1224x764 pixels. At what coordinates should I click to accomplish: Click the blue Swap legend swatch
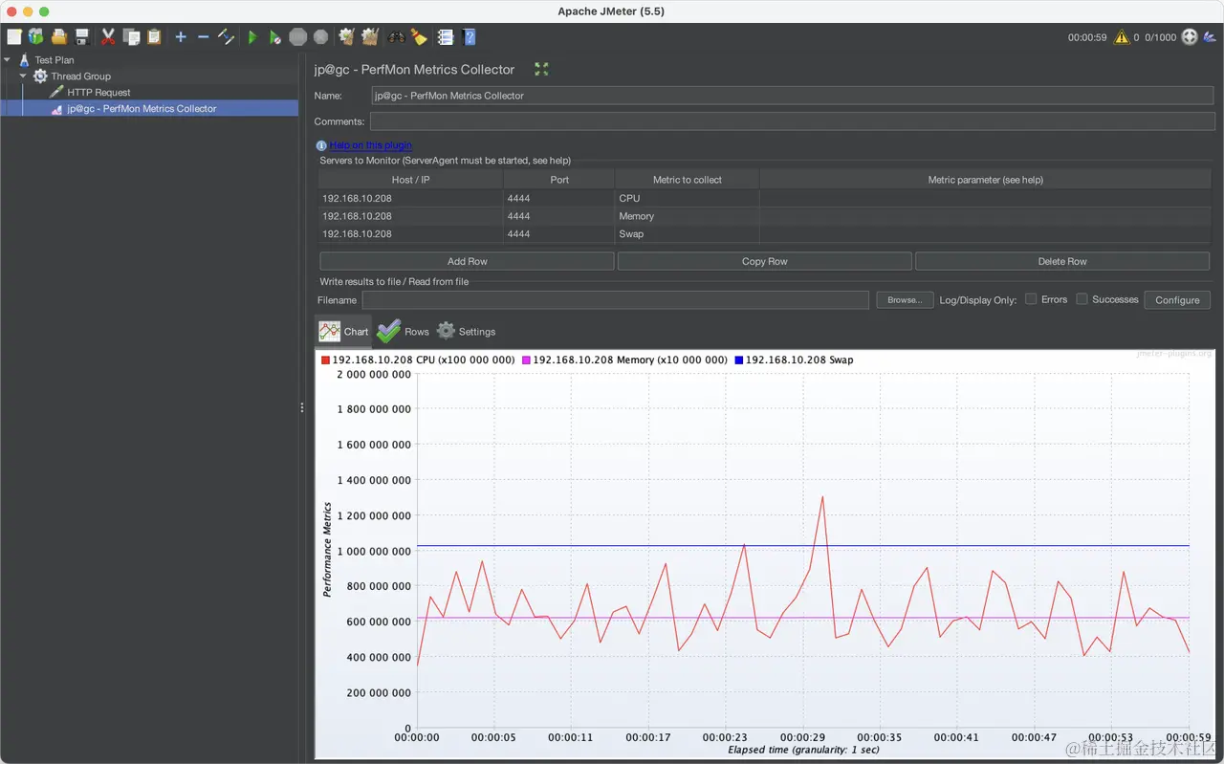coord(738,360)
